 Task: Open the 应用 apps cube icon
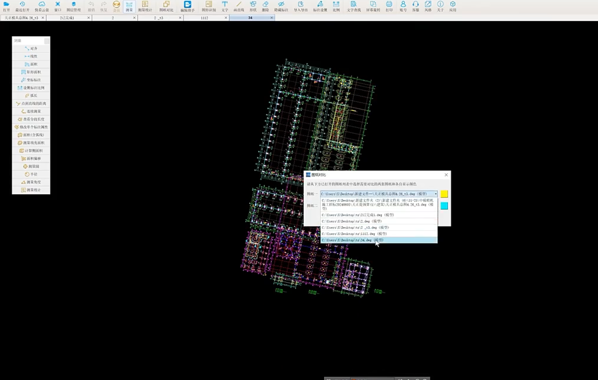pos(453,6)
